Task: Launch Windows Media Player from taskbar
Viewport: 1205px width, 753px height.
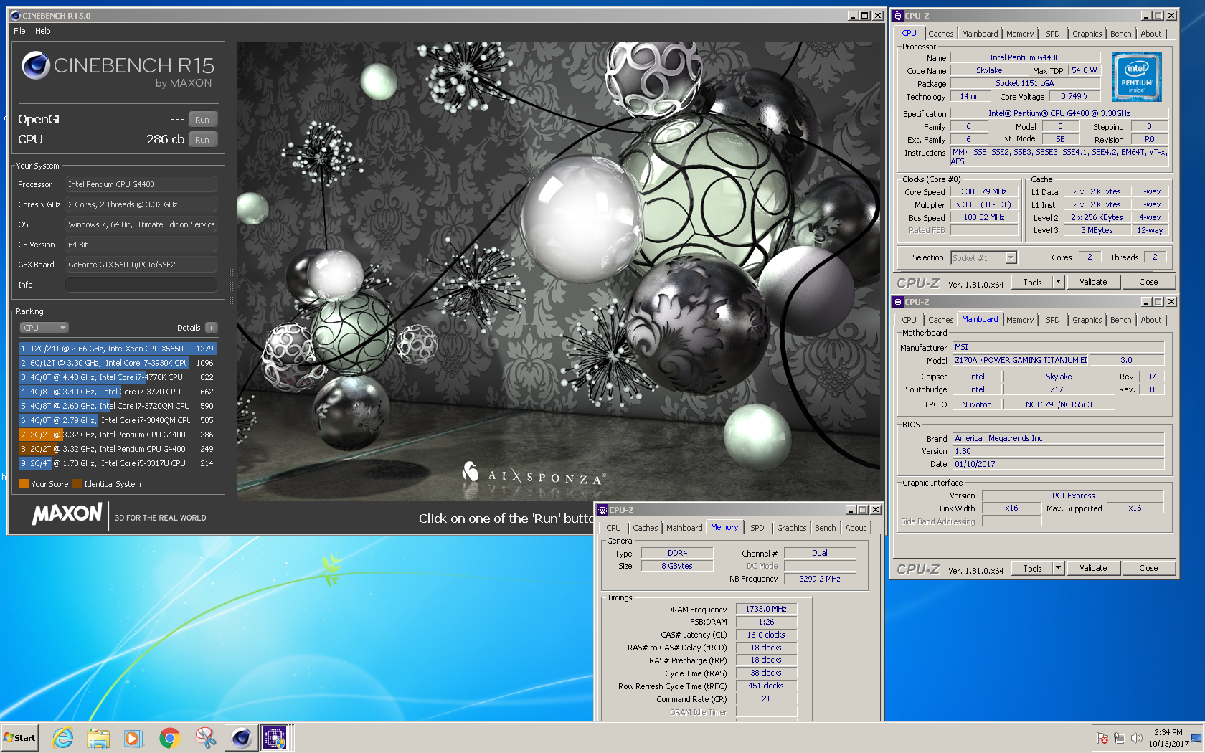Action: pos(133,738)
